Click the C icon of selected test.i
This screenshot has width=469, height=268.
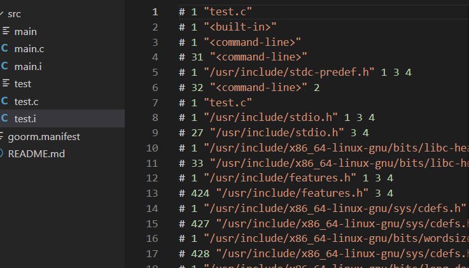coord(5,118)
